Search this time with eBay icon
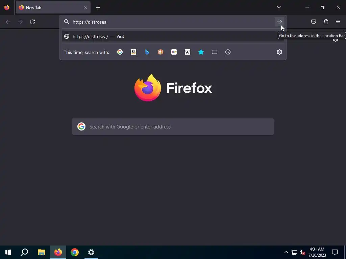 (174, 52)
